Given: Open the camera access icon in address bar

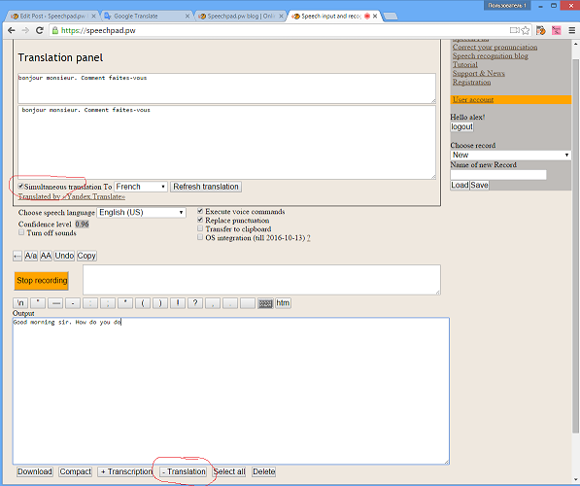Looking at the screenshot, I should [x=514, y=30].
